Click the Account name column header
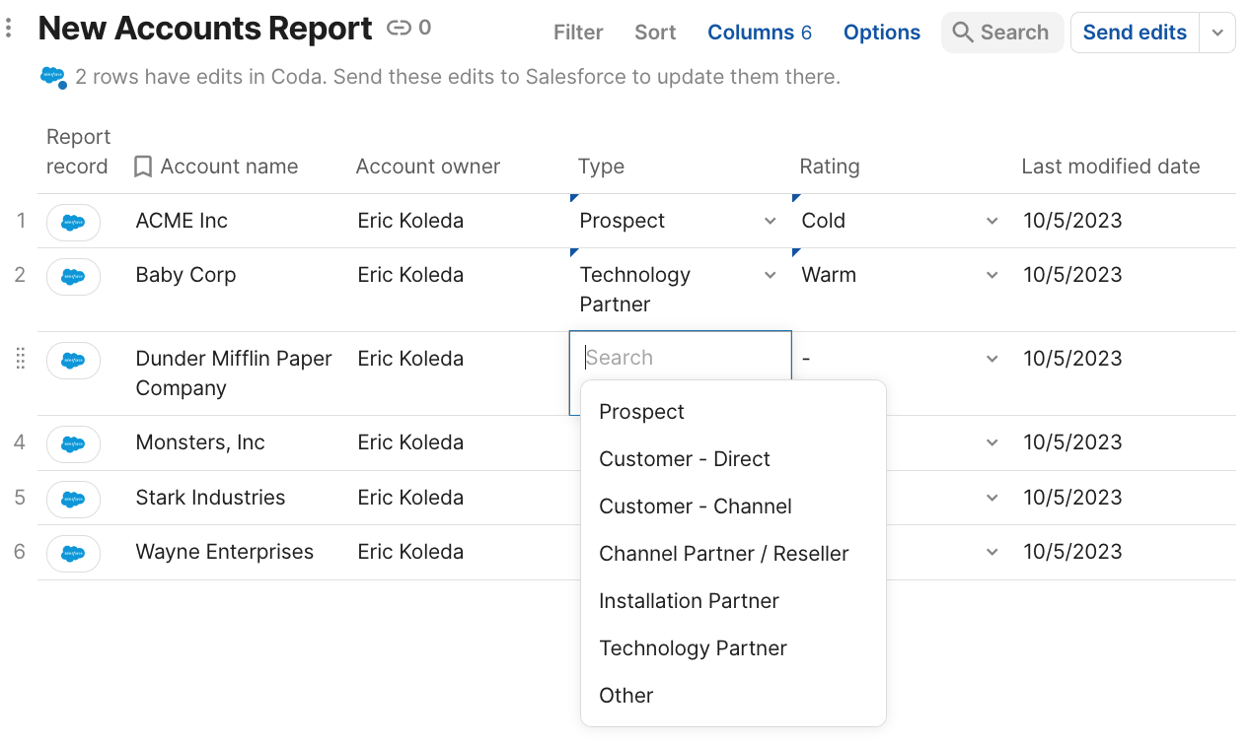 pos(229,167)
